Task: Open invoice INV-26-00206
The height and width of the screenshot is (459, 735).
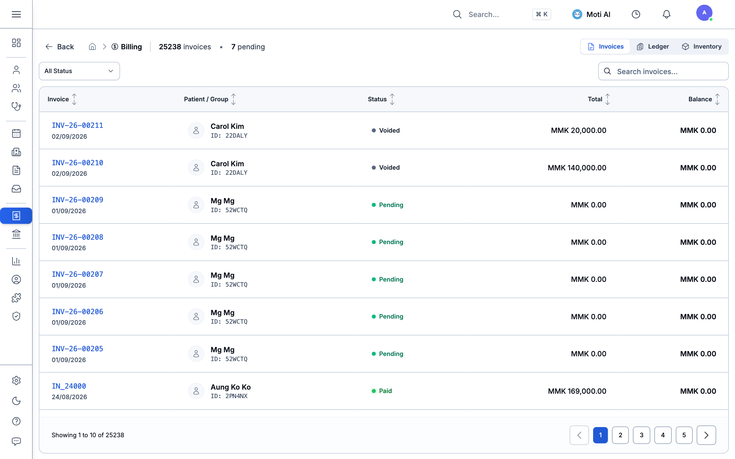Action: [x=77, y=312]
